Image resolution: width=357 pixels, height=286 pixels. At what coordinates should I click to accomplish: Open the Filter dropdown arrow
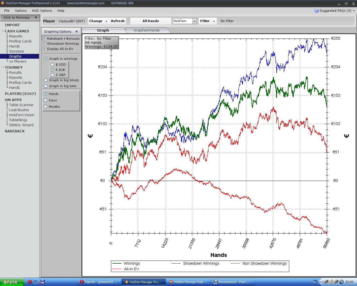(214, 21)
